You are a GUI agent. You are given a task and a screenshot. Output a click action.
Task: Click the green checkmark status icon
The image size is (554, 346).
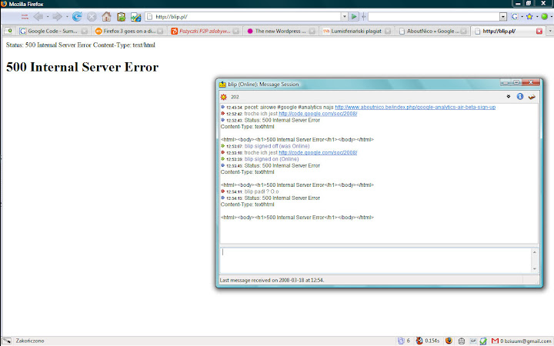(x=483, y=341)
